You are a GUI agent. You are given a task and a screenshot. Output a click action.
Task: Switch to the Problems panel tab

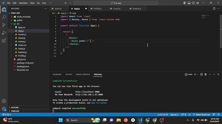pyautogui.click(x=57, y=74)
